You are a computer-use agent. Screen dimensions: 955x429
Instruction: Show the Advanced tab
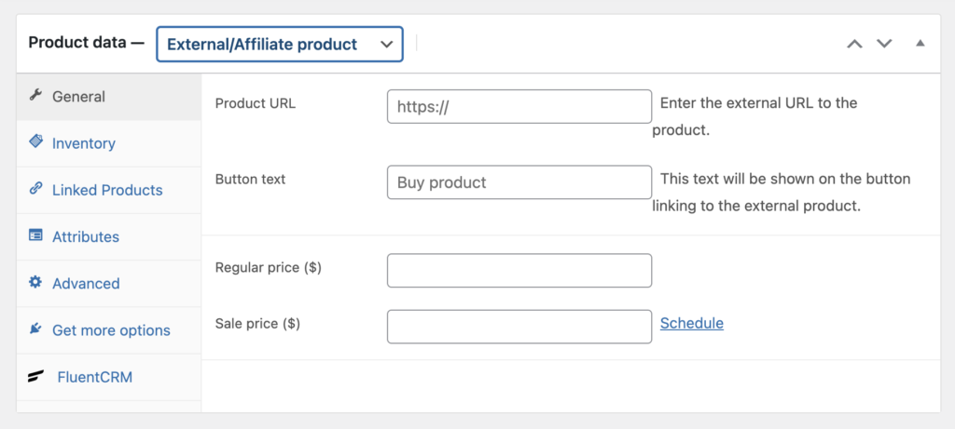pos(109,284)
